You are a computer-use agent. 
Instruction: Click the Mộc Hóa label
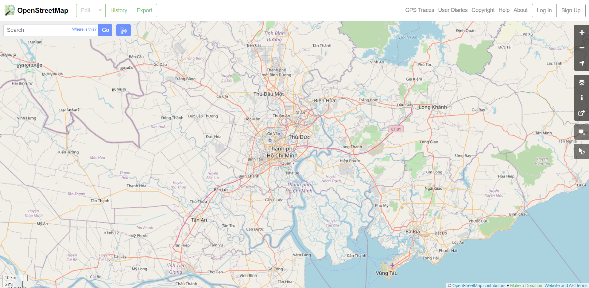[97, 157]
